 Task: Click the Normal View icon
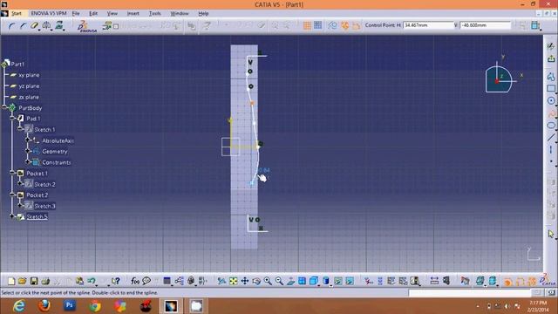(x=290, y=281)
